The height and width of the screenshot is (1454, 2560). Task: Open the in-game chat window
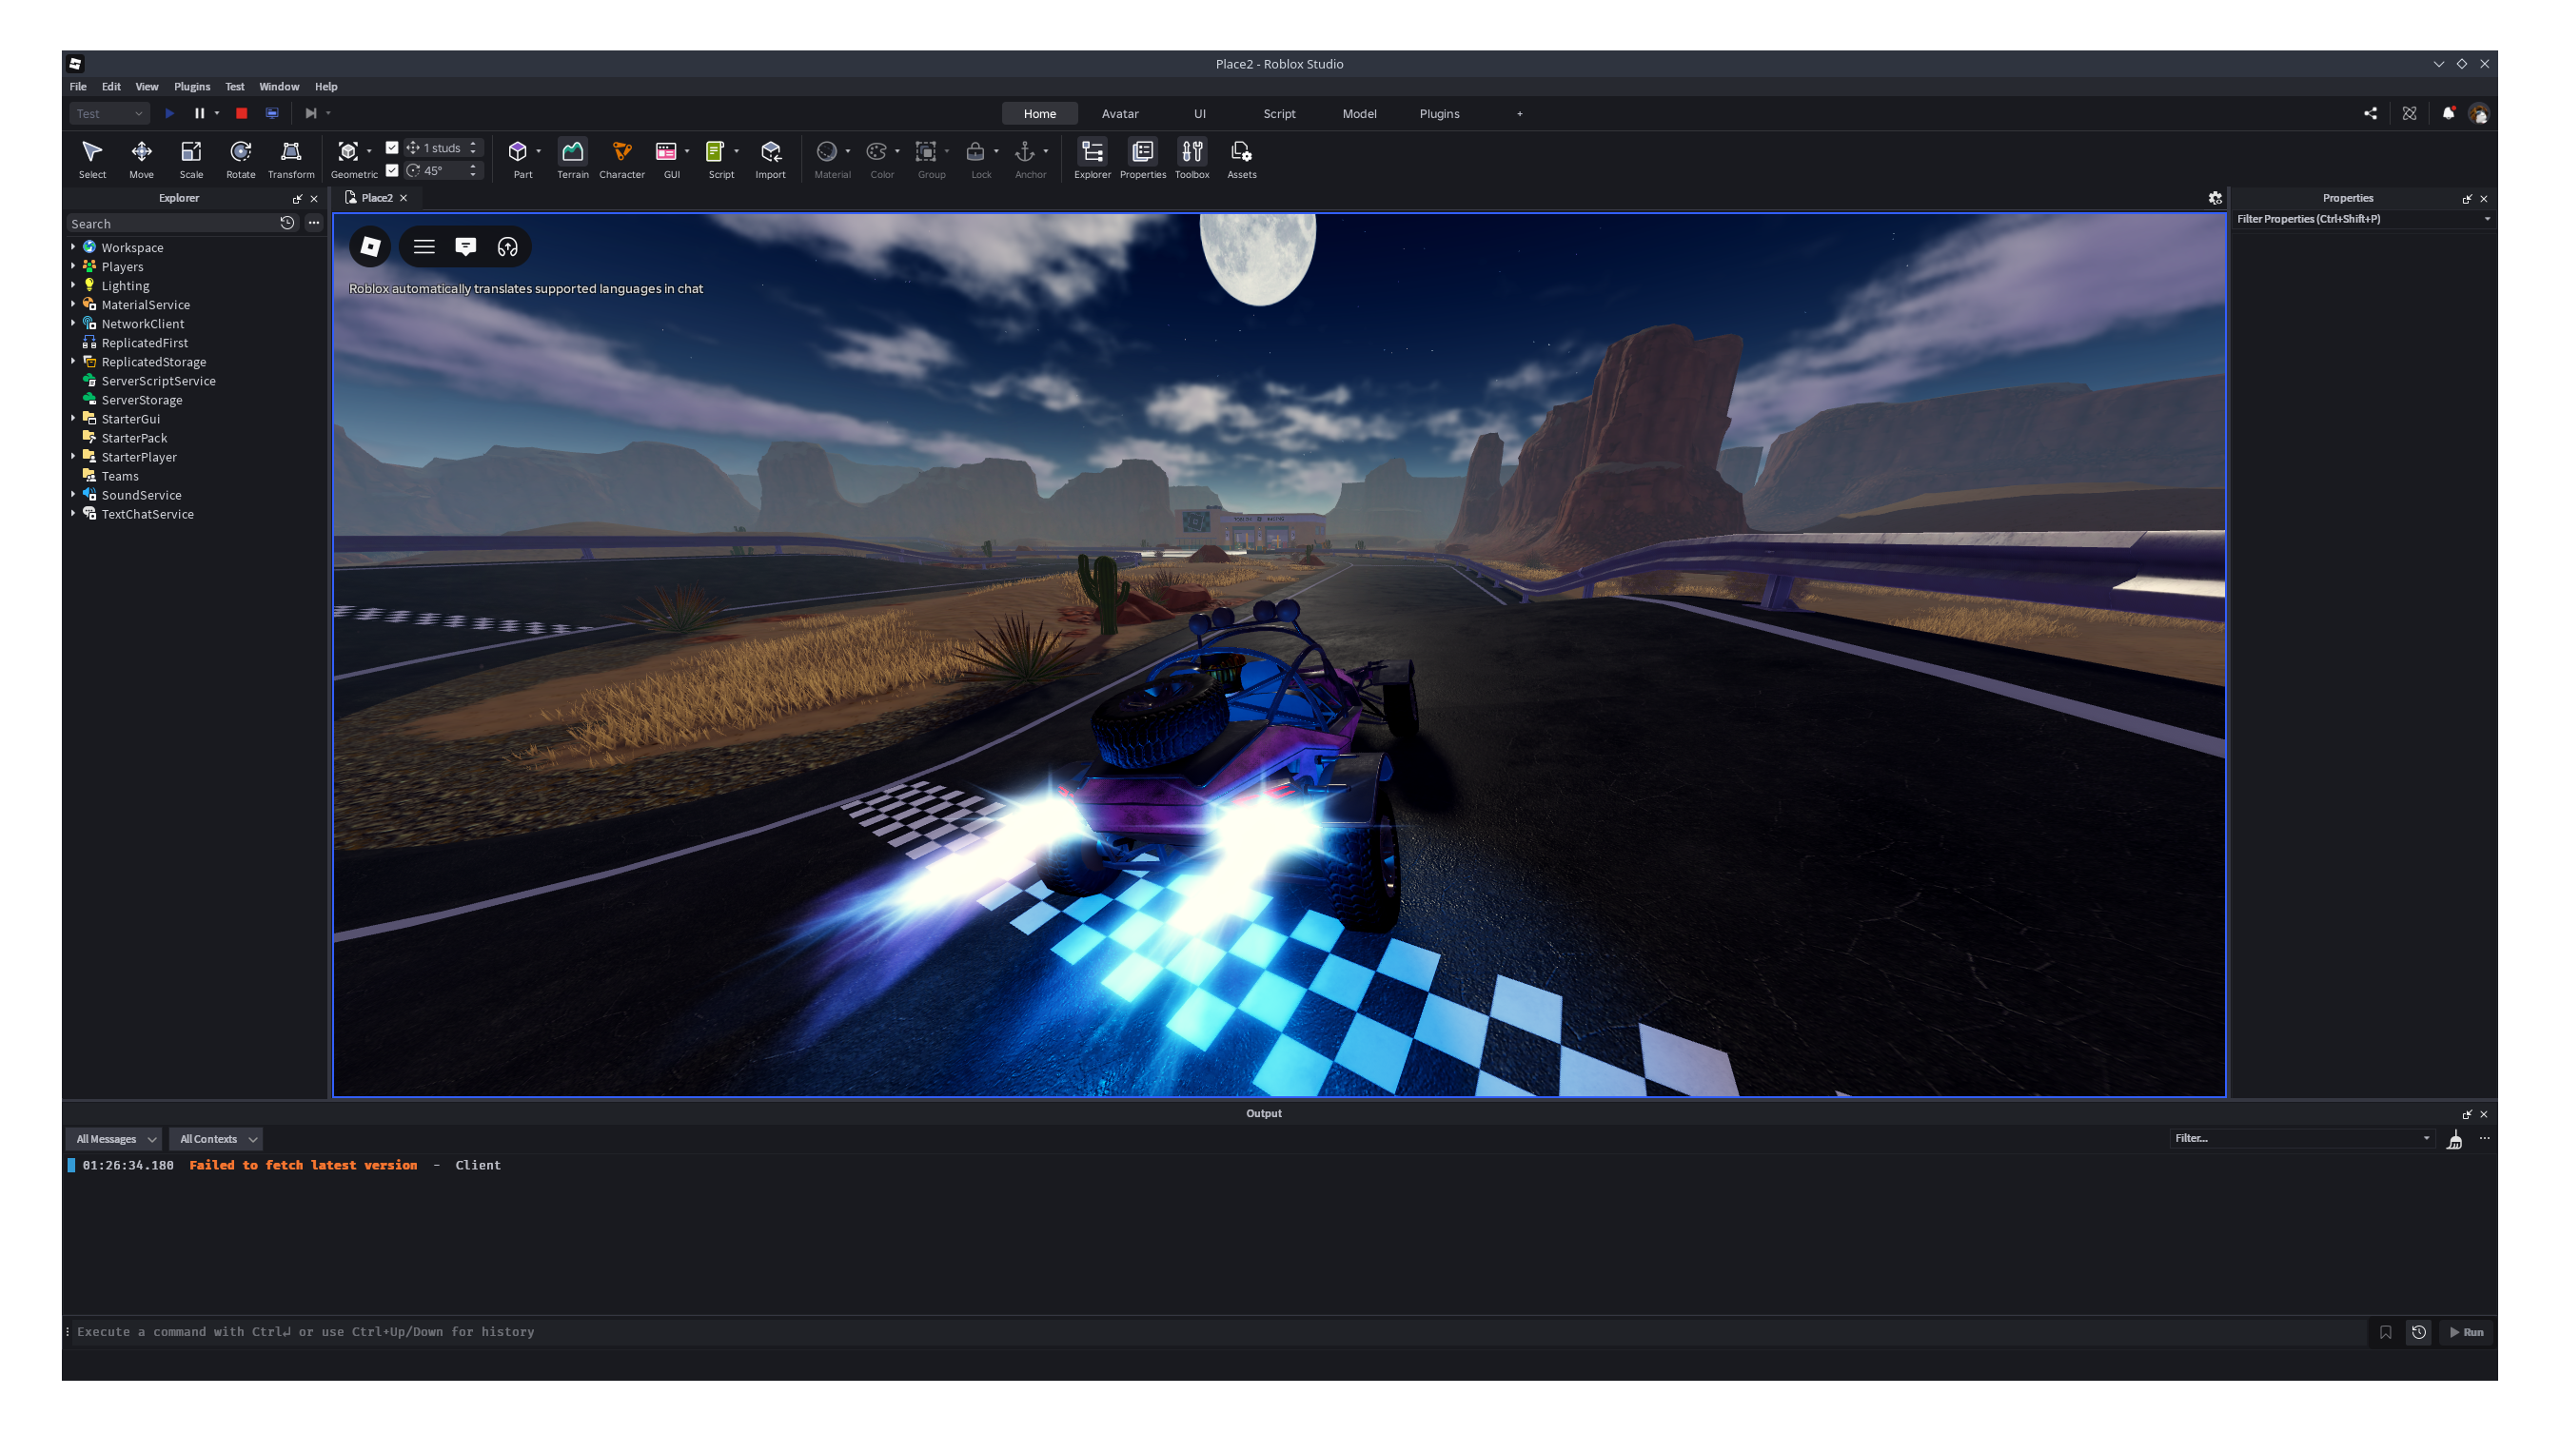click(x=465, y=246)
